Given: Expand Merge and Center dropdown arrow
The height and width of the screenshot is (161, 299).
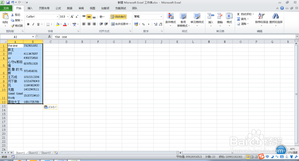Looking at the screenshot, I should [130, 24].
